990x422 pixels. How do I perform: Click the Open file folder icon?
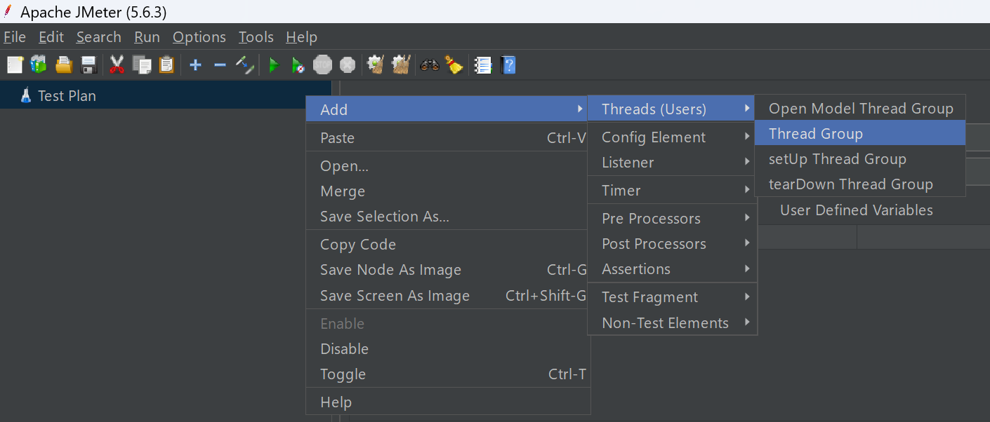click(x=64, y=65)
